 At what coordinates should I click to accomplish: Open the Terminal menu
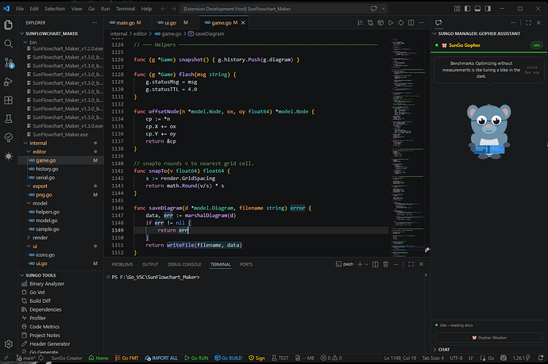[x=125, y=8]
